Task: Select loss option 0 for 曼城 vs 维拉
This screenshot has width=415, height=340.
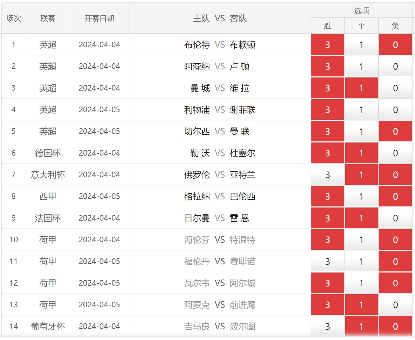Action: click(395, 88)
